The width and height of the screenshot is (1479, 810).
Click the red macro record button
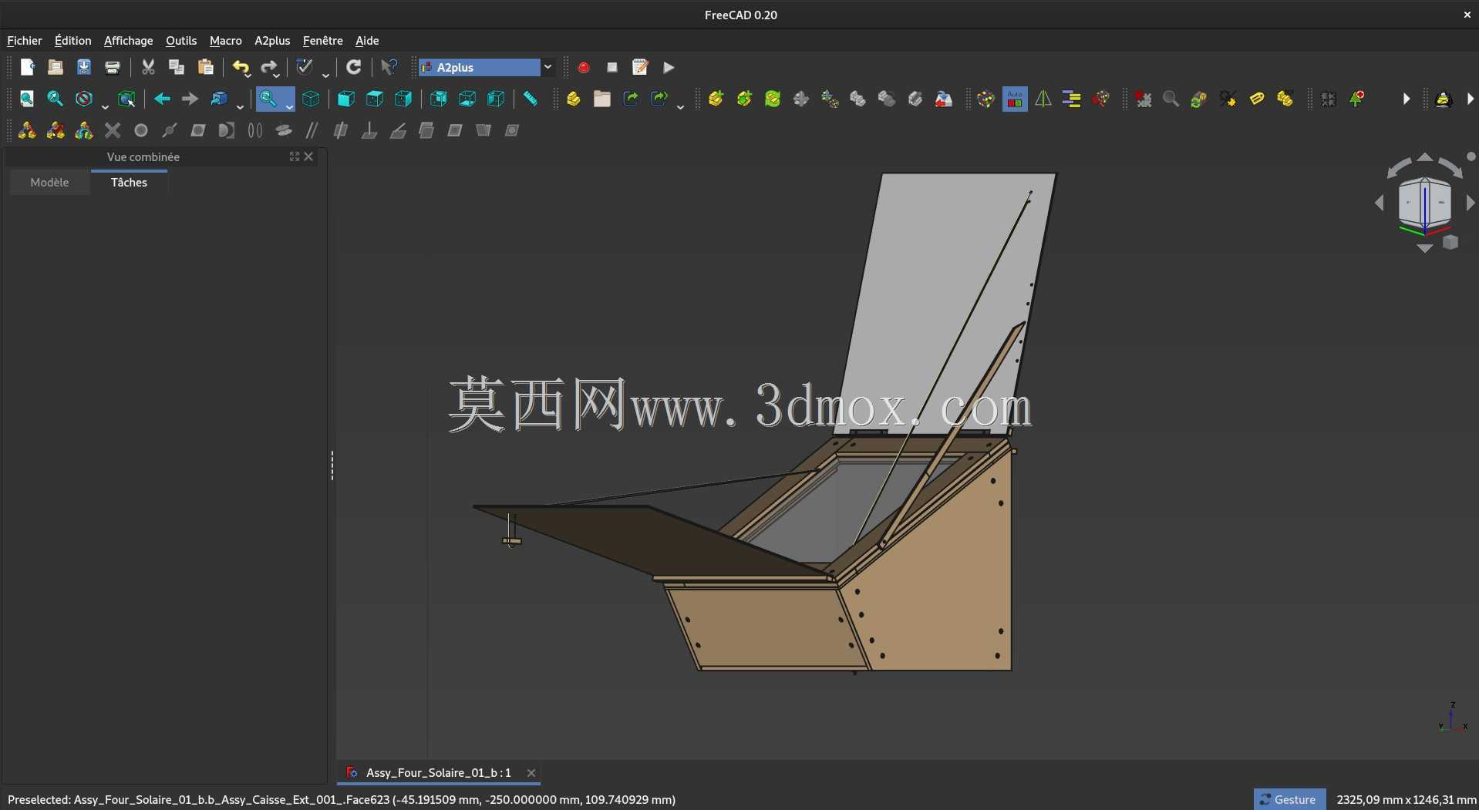584,68
